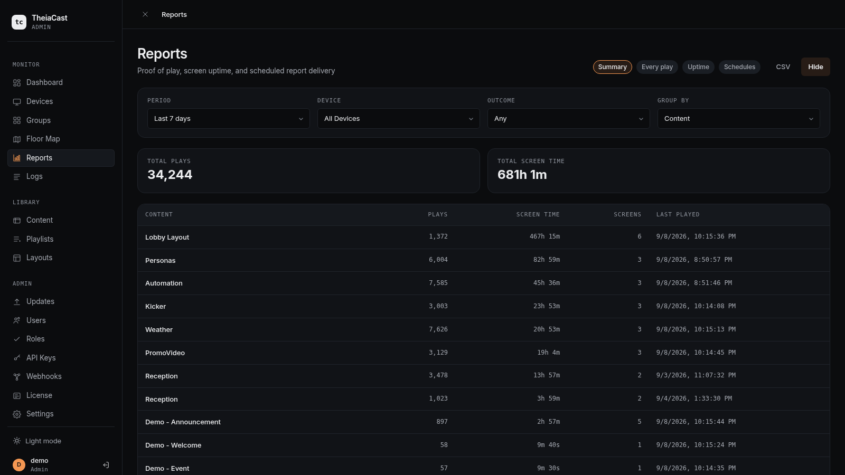845x475 pixels.
Task: Click the Kicker content row
Action: (x=484, y=307)
